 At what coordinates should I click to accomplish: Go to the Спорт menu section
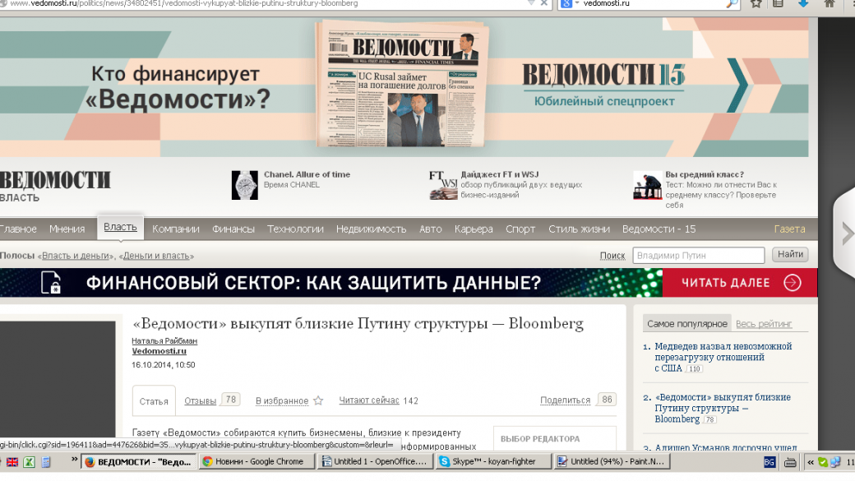tap(520, 229)
